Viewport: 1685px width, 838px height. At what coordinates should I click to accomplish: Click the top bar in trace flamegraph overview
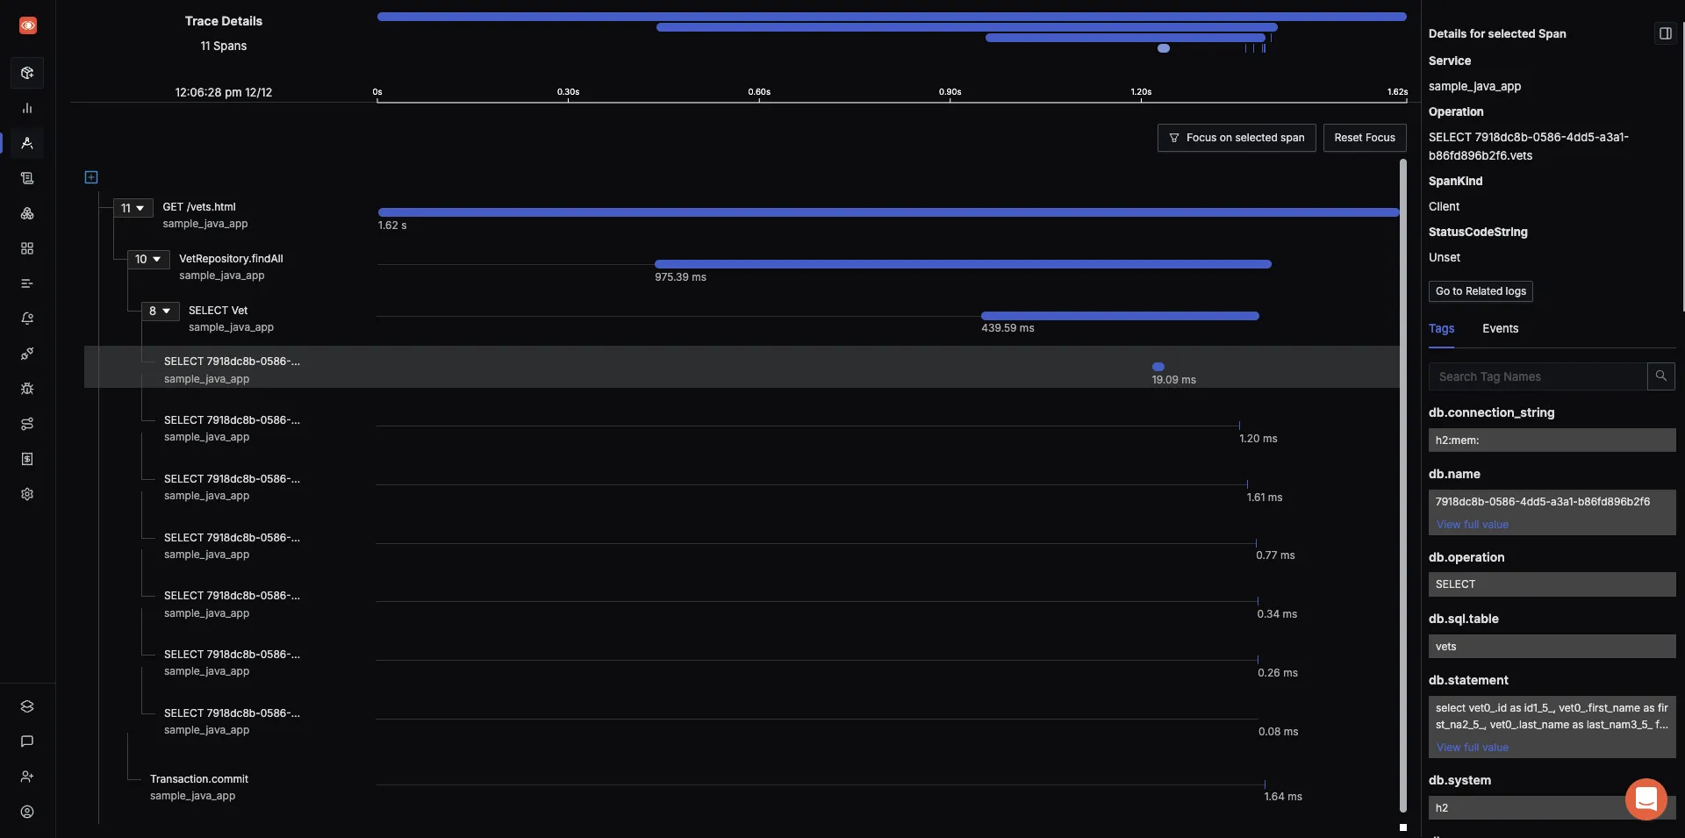click(x=892, y=17)
